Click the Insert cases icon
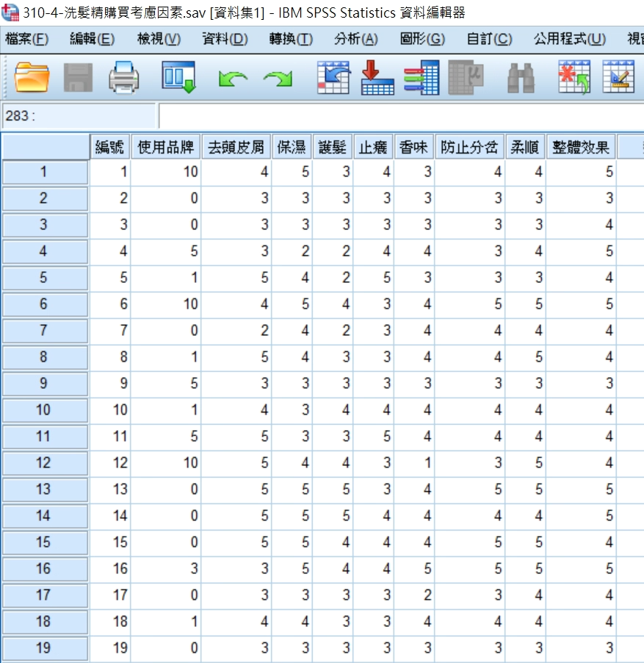The height and width of the screenshot is (663, 644). click(x=574, y=76)
